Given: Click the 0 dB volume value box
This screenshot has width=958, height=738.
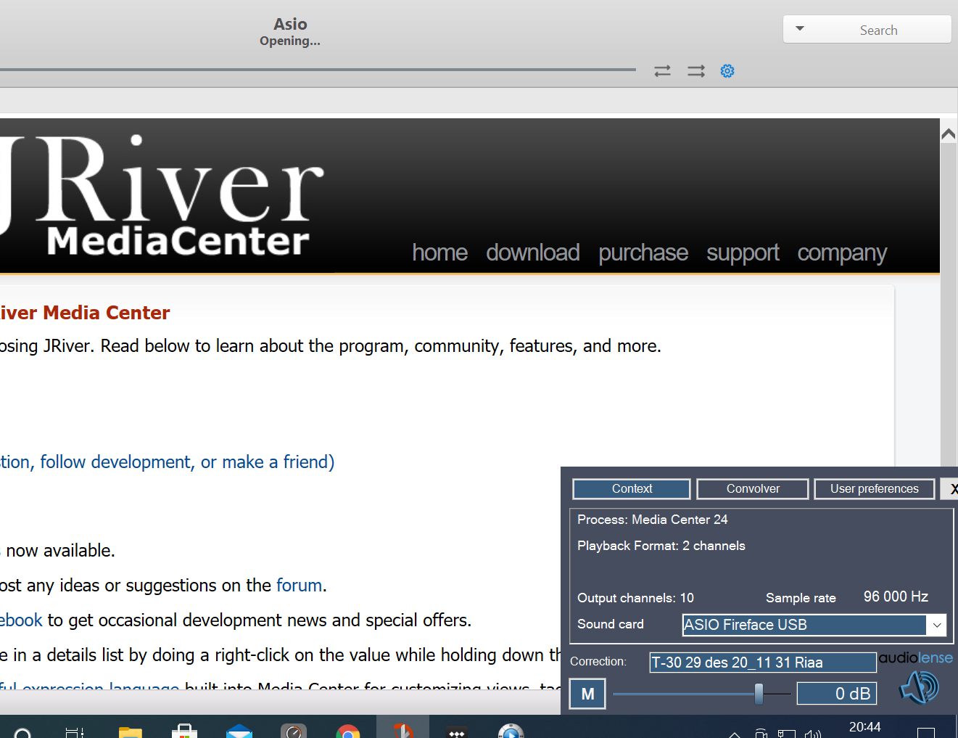Looking at the screenshot, I should 837,694.
